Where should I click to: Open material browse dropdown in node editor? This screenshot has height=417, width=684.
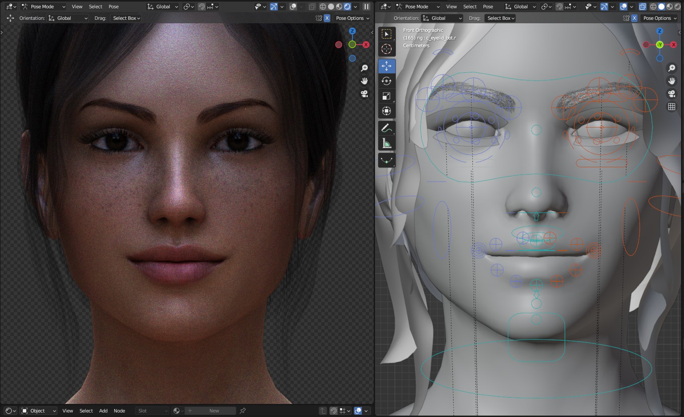(178, 411)
